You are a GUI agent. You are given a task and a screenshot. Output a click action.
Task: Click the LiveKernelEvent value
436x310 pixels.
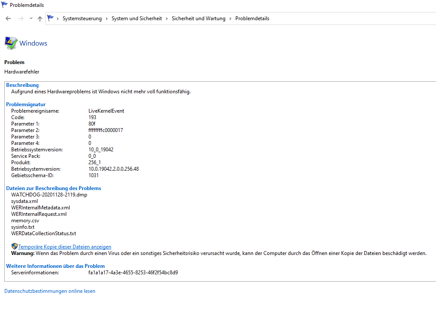106,111
